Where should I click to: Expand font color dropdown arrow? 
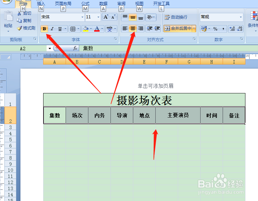102,29
